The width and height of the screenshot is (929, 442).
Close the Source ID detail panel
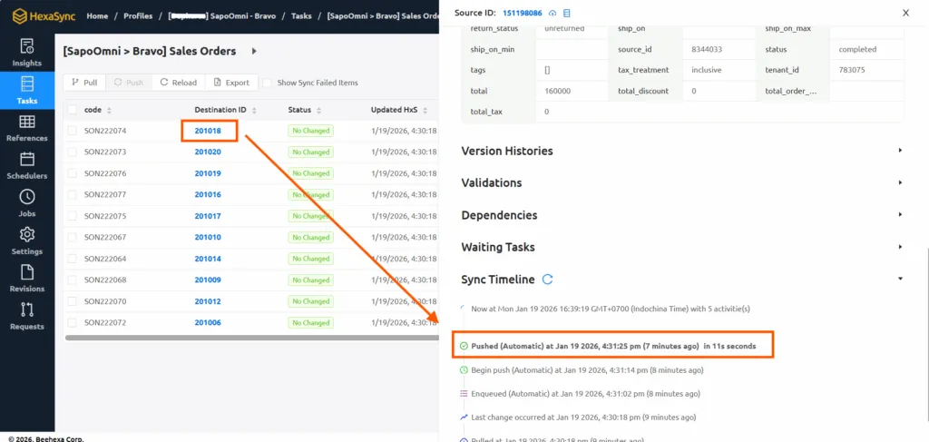pos(905,13)
